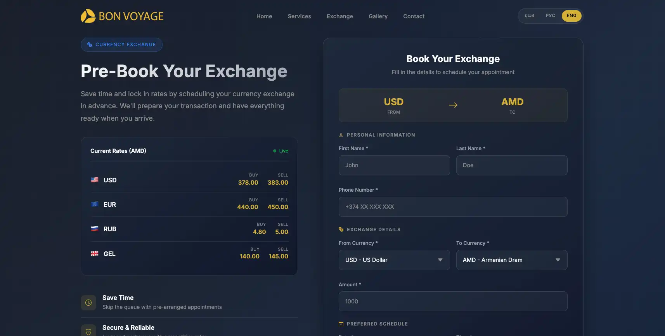Click the calendar icon by Preferred Schedule
The width and height of the screenshot is (665, 336).
coord(341,324)
